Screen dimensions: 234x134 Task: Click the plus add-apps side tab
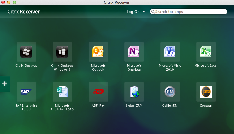coord(5,84)
